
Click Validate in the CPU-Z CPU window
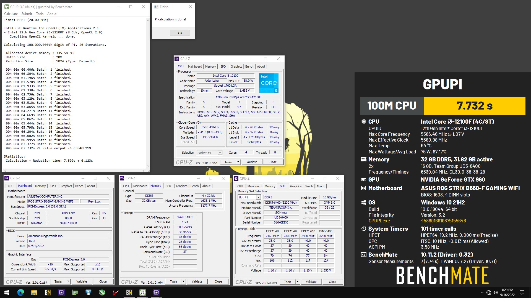click(252, 162)
